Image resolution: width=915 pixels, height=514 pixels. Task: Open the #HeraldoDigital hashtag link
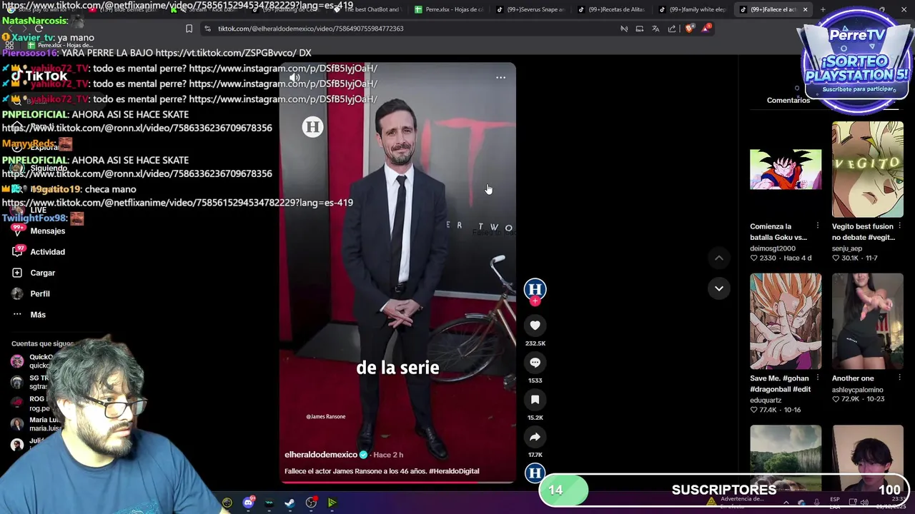[454, 471]
